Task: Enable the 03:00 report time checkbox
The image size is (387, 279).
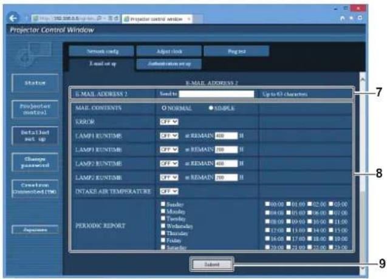Action: point(331,204)
